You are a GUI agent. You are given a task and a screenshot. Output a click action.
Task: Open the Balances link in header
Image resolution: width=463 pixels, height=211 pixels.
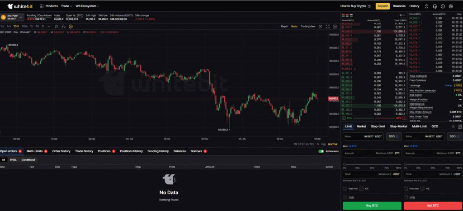point(399,6)
